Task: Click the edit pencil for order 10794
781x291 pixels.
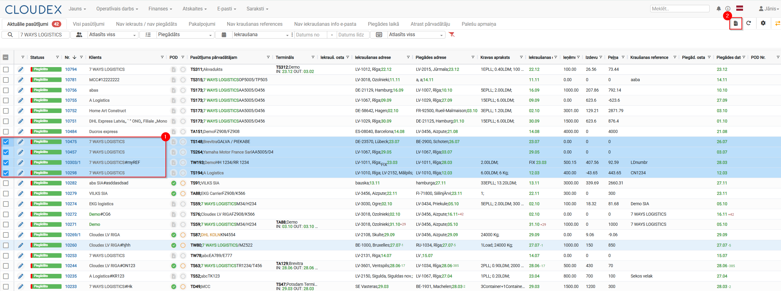Action: [x=21, y=70]
